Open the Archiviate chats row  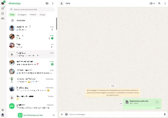[x=31, y=20]
